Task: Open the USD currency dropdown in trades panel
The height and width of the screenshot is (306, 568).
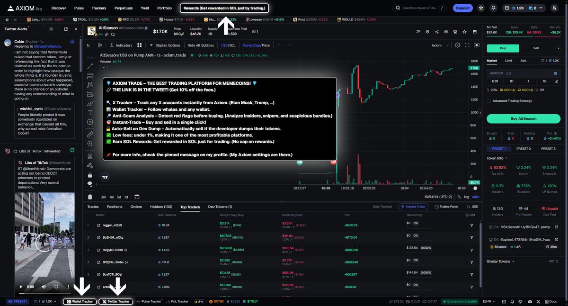Action: click(x=471, y=207)
